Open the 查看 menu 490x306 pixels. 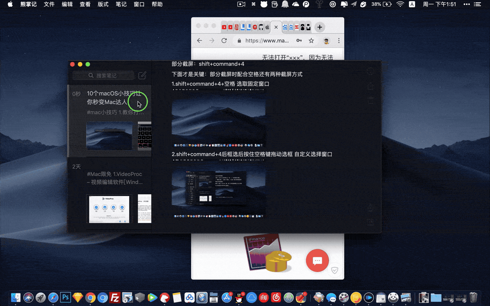point(85,4)
